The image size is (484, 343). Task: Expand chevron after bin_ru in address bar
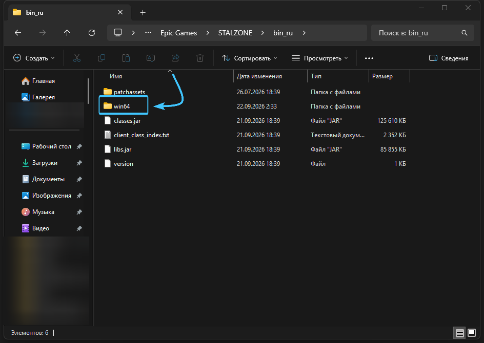point(304,33)
